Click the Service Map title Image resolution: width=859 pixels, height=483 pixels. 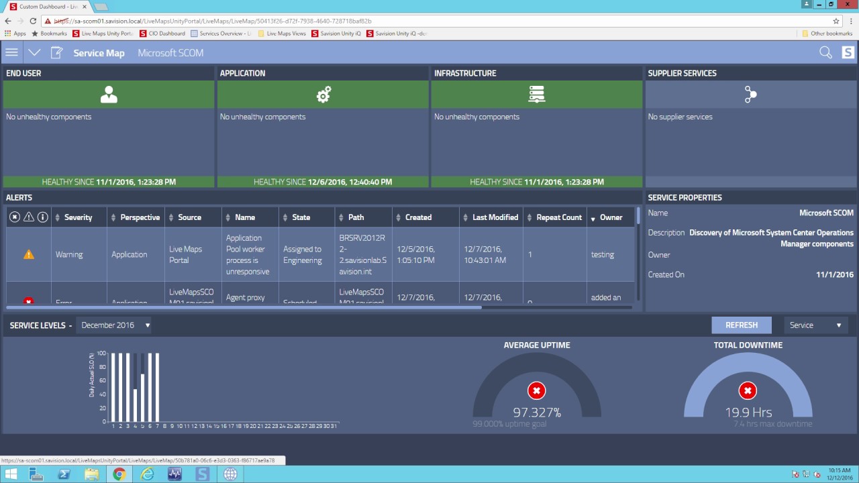point(99,53)
